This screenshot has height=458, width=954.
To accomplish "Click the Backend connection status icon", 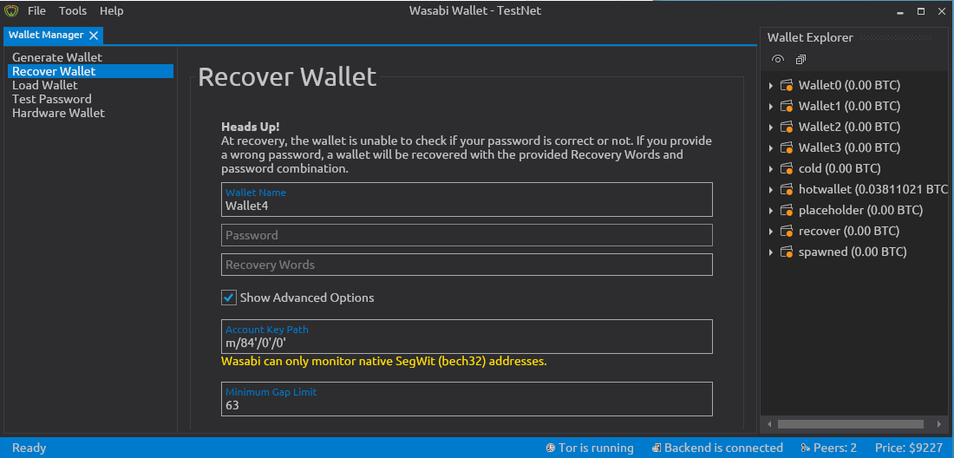I will 657,448.
